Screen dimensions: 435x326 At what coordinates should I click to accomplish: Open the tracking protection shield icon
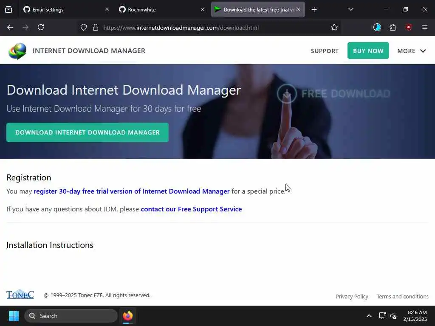[x=84, y=28]
